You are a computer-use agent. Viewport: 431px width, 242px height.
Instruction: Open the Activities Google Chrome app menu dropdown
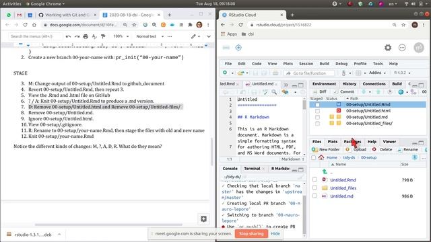[x=45, y=4]
